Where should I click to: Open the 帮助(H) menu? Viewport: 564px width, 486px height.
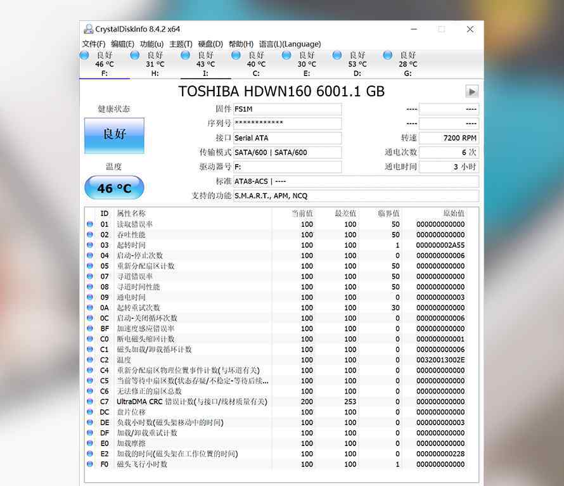click(x=241, y=44)
